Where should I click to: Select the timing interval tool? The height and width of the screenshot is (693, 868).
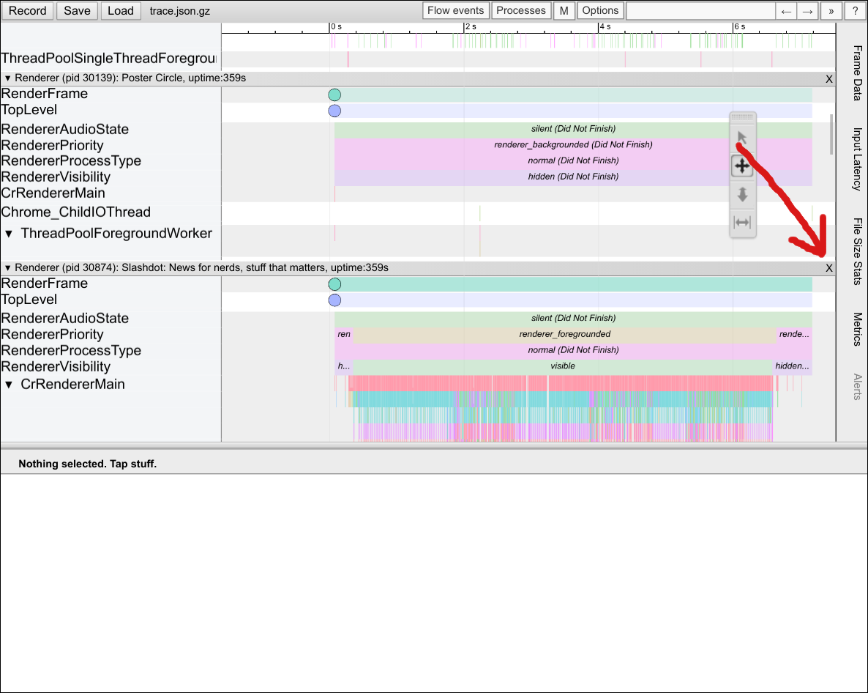pos(742,223)
